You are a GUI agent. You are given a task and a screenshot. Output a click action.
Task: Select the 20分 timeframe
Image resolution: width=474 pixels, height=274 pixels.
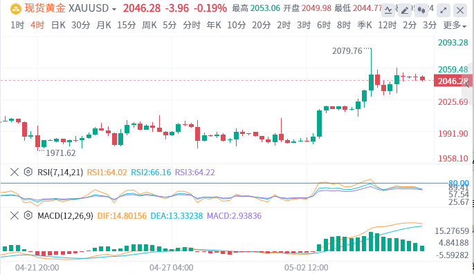pyautogui.click(x=261, y=26)
